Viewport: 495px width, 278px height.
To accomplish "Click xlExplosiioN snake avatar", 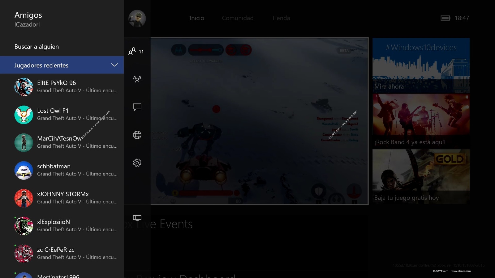I will (x=24, y=226).
